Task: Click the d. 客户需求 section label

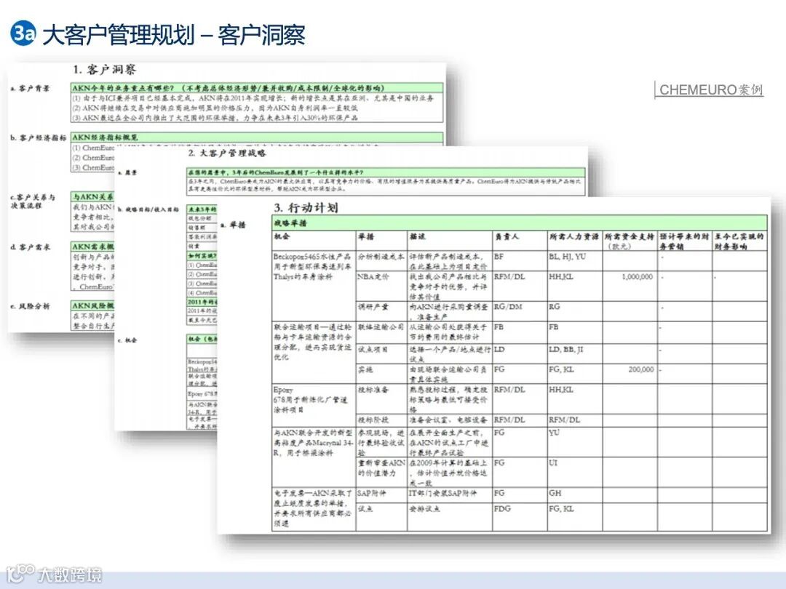Action: [x=30, y=247]
